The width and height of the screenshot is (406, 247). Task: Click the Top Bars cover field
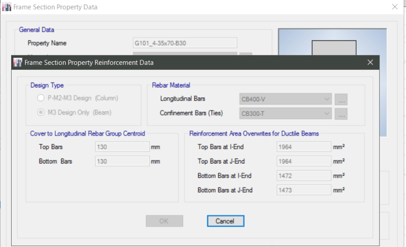pyautogui.click(x=122, y=147)
